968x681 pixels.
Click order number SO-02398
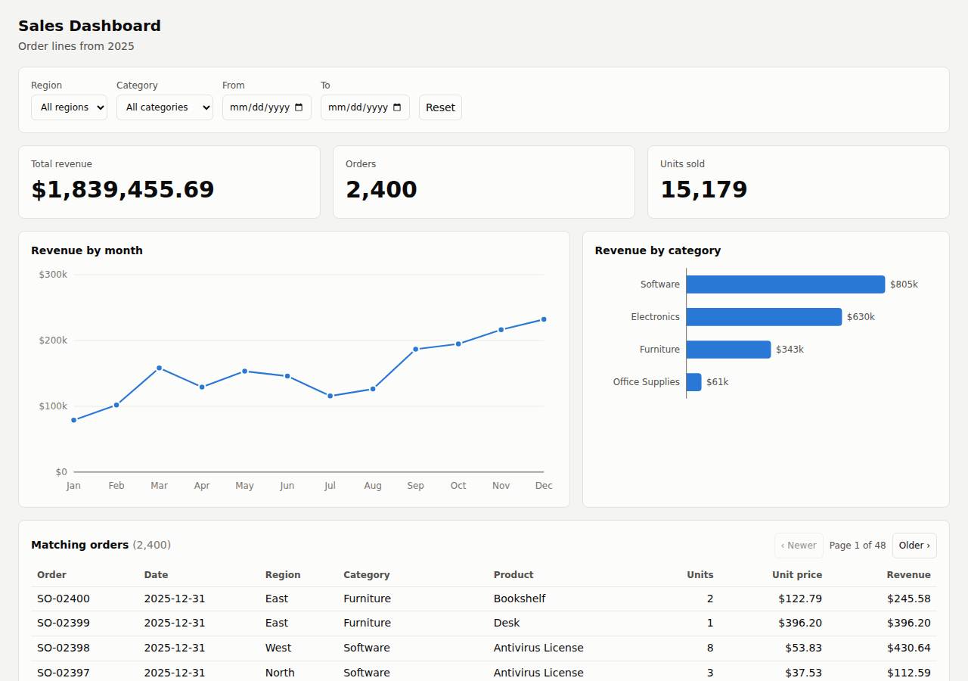(x=64, y=648)
